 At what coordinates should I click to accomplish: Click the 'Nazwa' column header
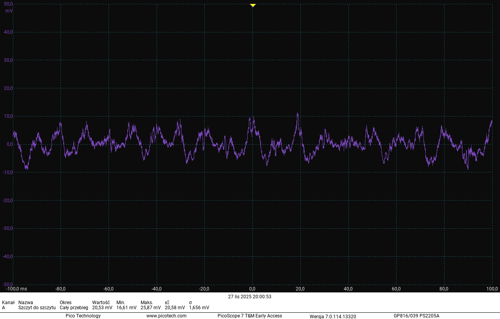click(25, 303)
